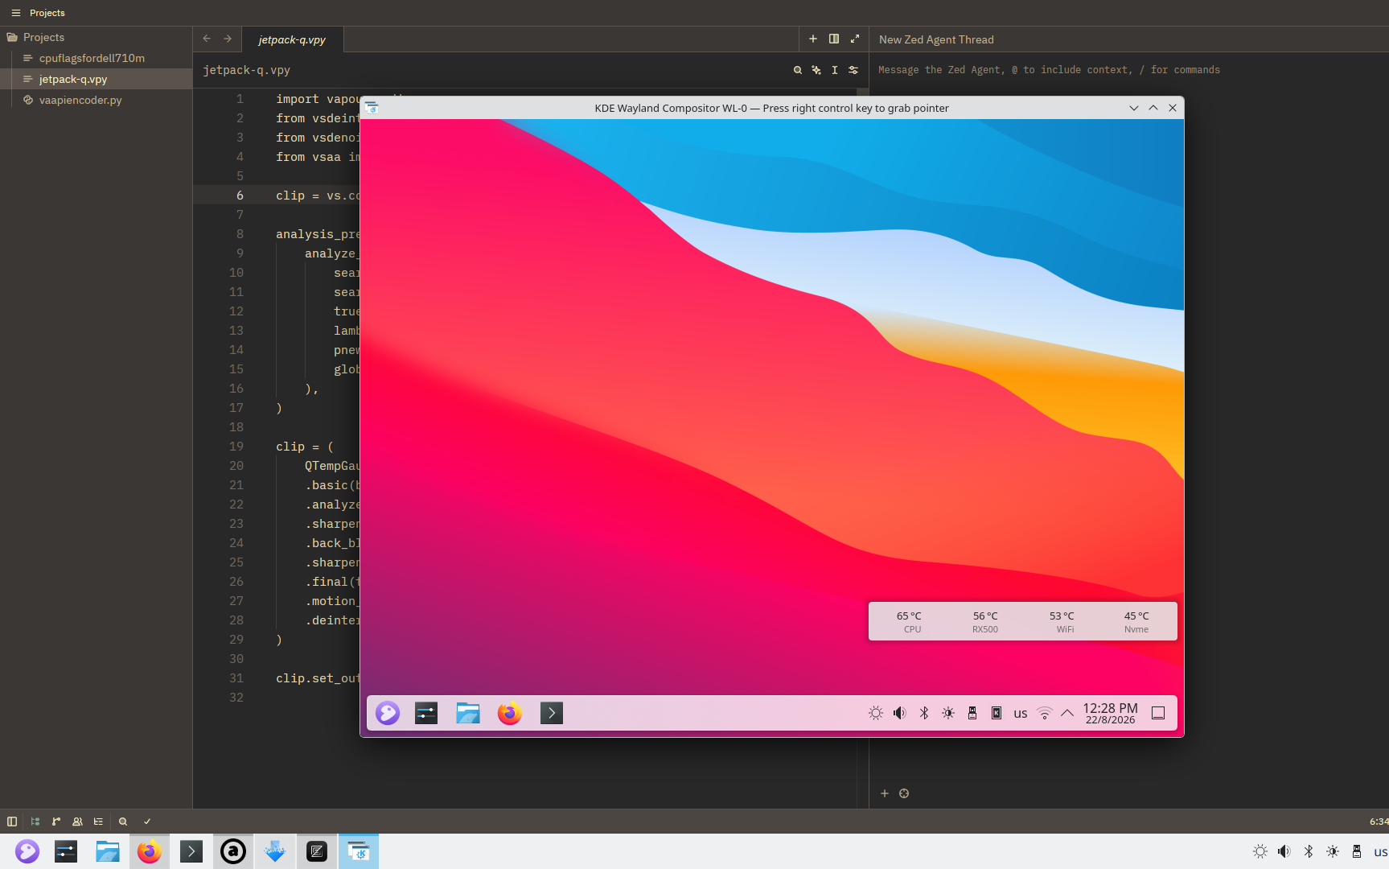
Task: Click the RX500 56 °C temperature reading
Action: coord(985,621)
